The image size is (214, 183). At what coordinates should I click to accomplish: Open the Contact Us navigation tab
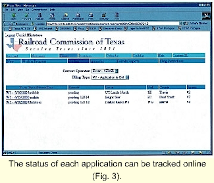(189, 56)
